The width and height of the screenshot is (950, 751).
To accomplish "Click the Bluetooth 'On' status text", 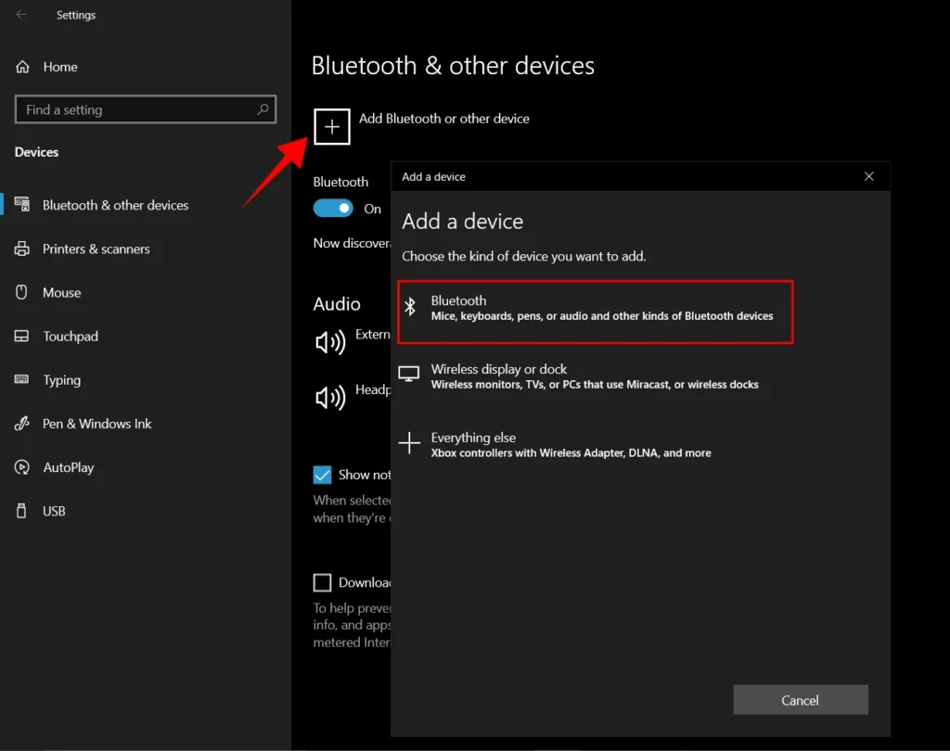I will point(373,209).
